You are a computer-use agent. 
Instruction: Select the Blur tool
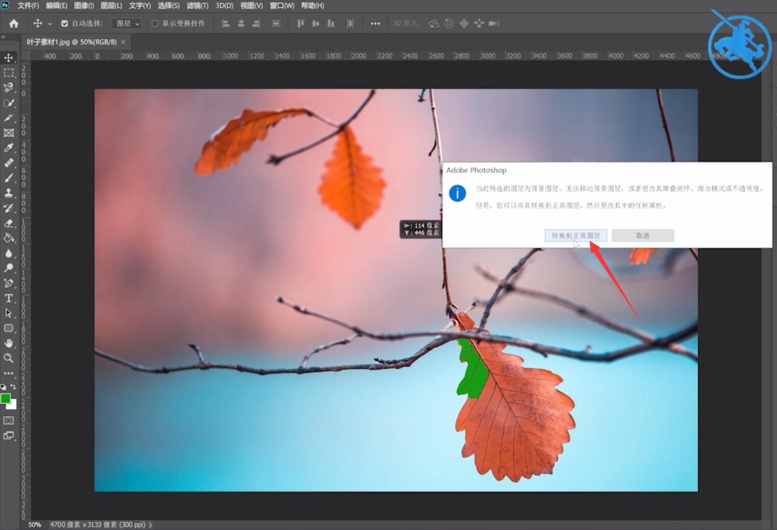[x=9, y=253]
